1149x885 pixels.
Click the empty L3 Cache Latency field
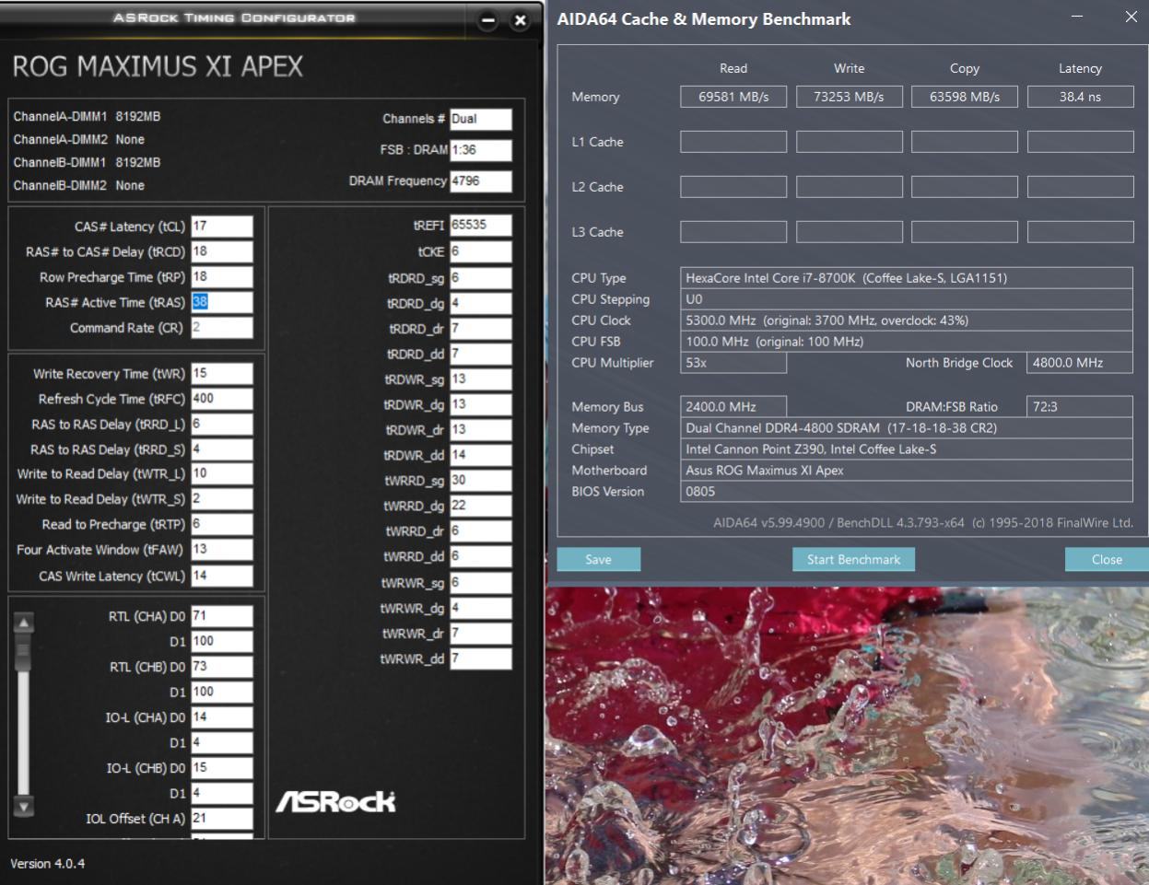[1081, 232]
